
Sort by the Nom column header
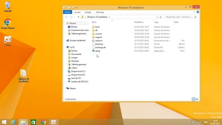(x=94, y=22)
